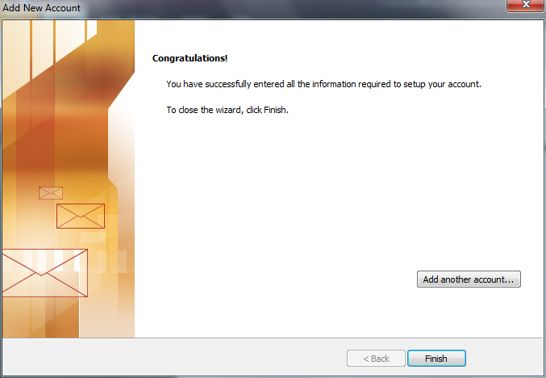Screen dimensions: 546x378
Task: Click the To close the wizard line
Action: pos(227,110)
